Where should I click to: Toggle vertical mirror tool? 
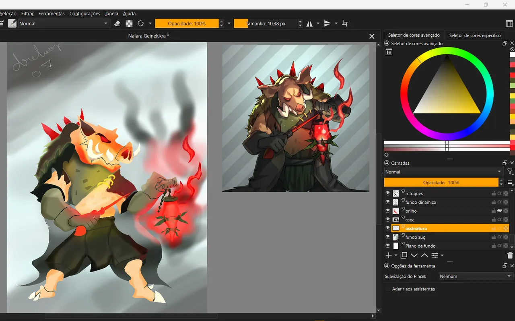[x=327, y=24]
